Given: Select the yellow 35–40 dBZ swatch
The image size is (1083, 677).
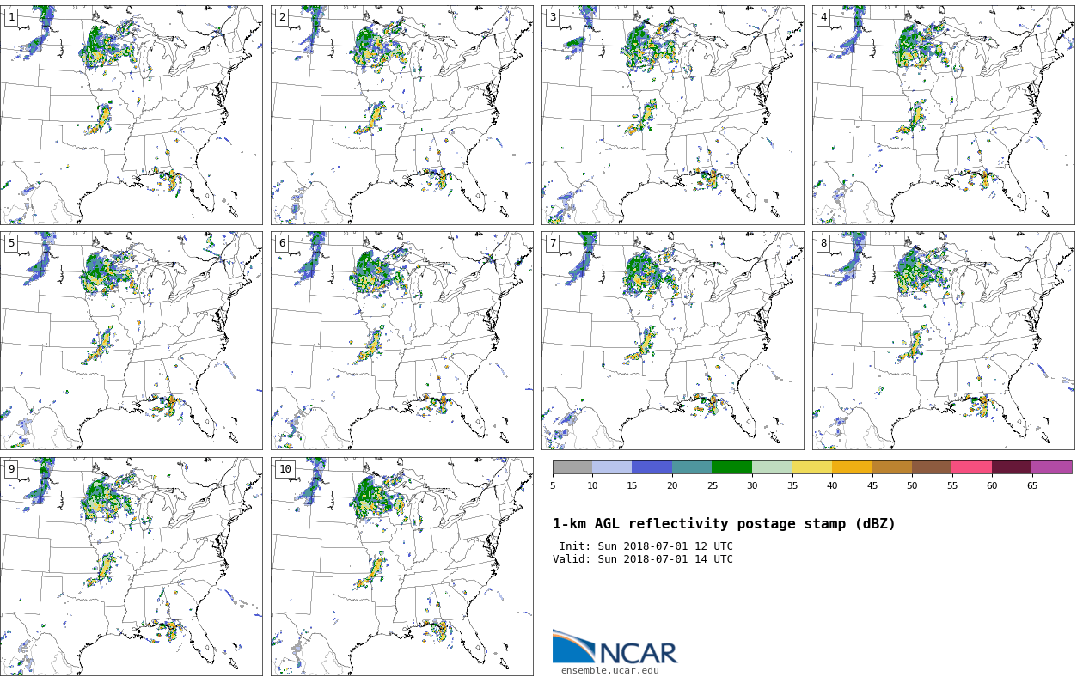Looking at the screenshot, I should click(811, 467).
